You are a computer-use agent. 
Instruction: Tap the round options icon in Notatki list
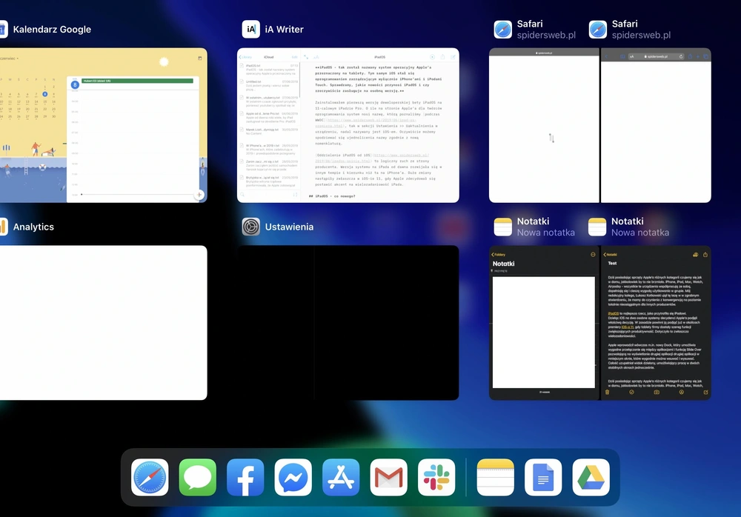tap(593, 255)
